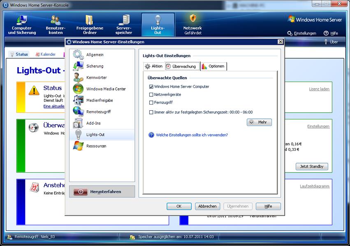Click the Lizenz laden link
This screenshot has width=350, height=246.
pos(319,89)
